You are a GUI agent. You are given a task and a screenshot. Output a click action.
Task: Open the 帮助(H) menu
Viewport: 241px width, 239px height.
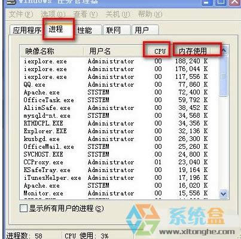click(150, 14)
